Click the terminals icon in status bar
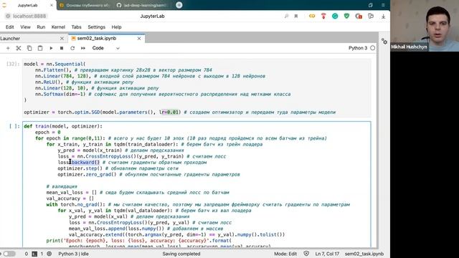 [34, 254]
